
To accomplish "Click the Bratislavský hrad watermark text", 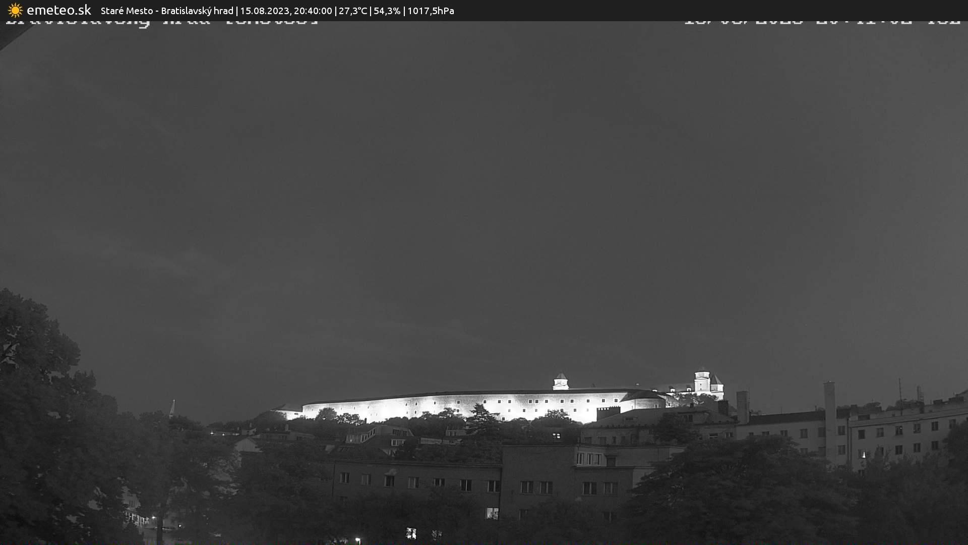I will click(161, 21).
